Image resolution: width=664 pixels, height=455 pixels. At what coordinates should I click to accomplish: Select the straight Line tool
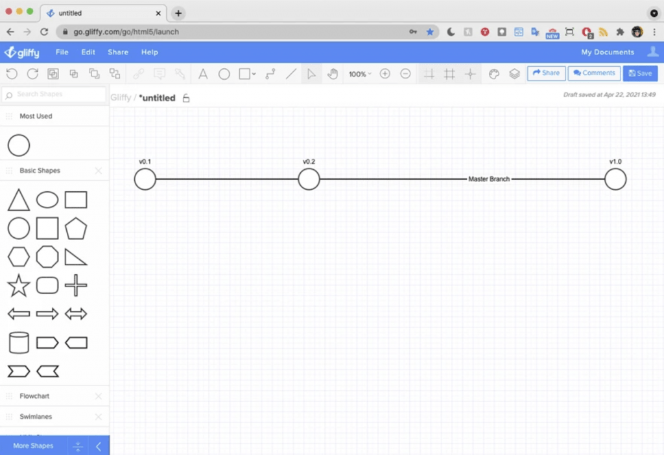point(291,74)
